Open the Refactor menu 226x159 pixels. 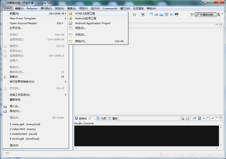tap(32, 8)
